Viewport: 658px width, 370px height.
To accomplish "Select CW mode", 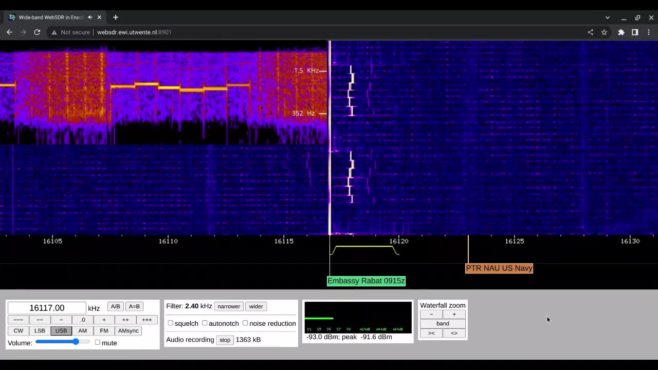I will 18,330.
